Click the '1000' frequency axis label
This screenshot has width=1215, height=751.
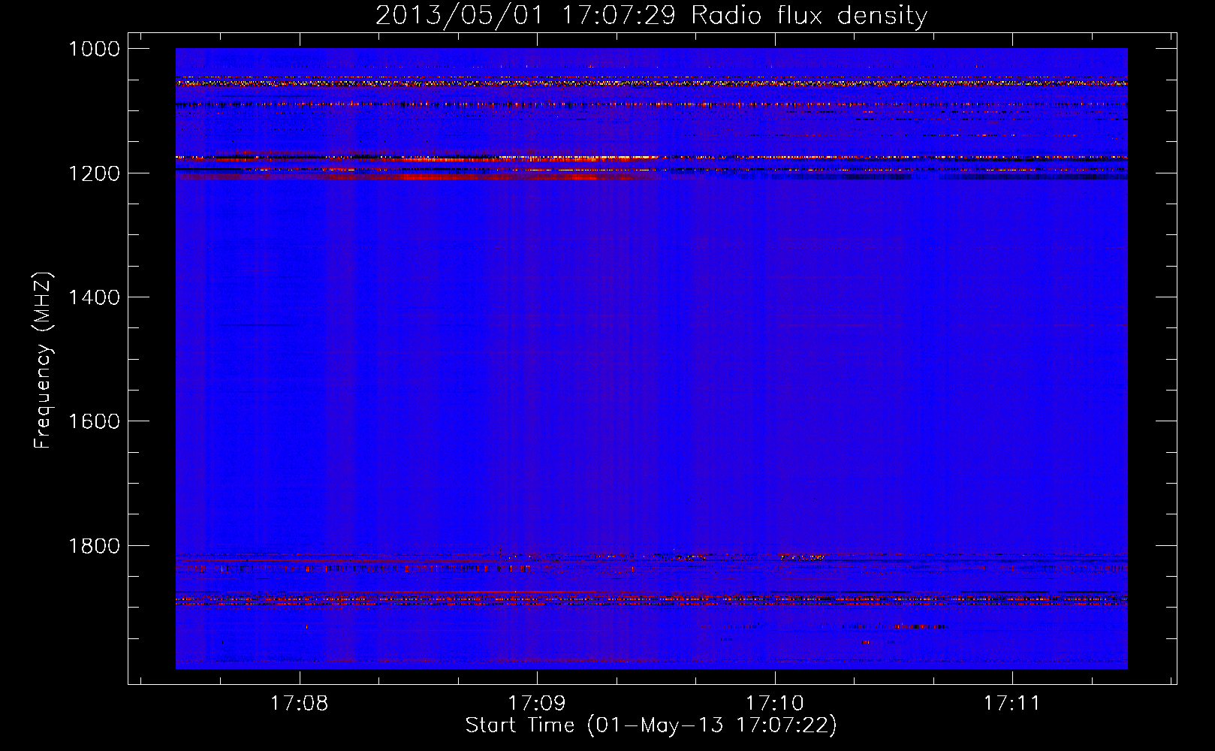(x=94, y=49)
